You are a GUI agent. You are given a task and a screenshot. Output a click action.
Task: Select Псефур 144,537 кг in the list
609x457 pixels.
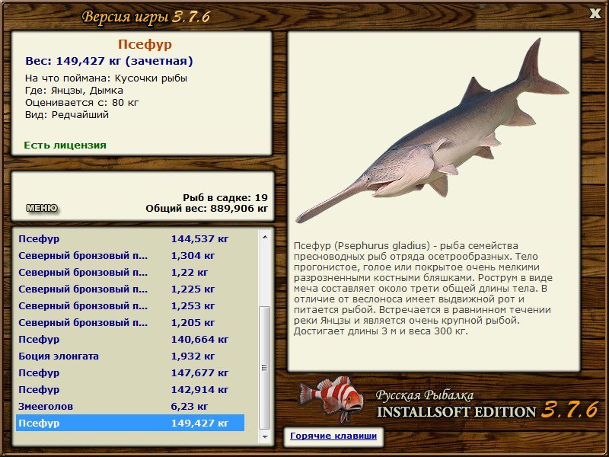coord(130,238)
